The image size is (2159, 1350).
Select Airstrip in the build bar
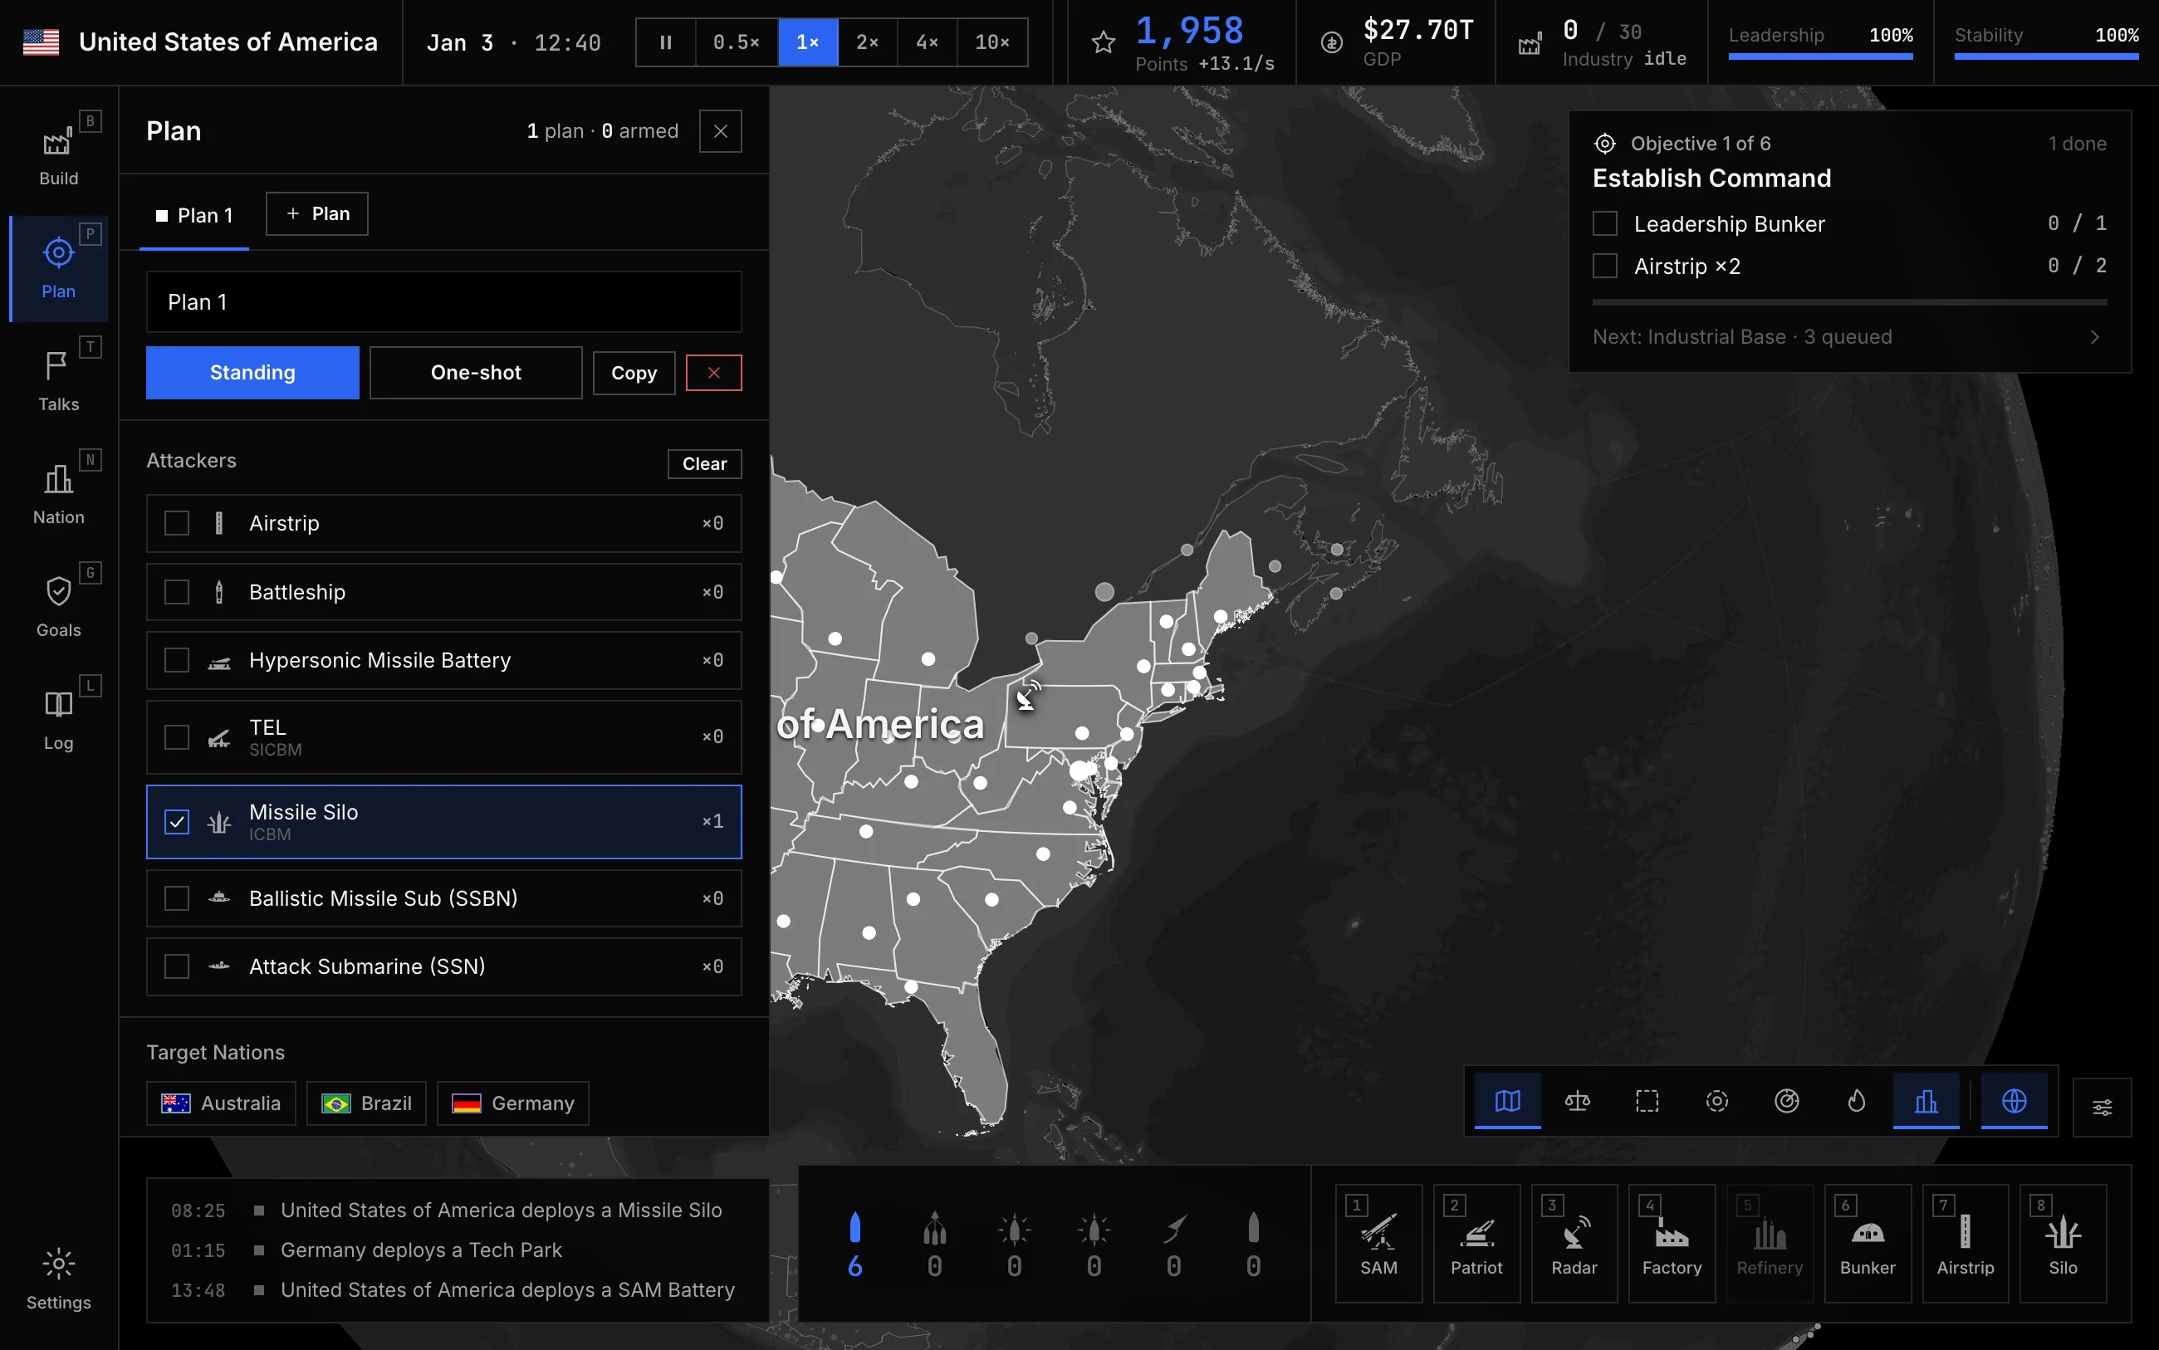[1966, 1243]
